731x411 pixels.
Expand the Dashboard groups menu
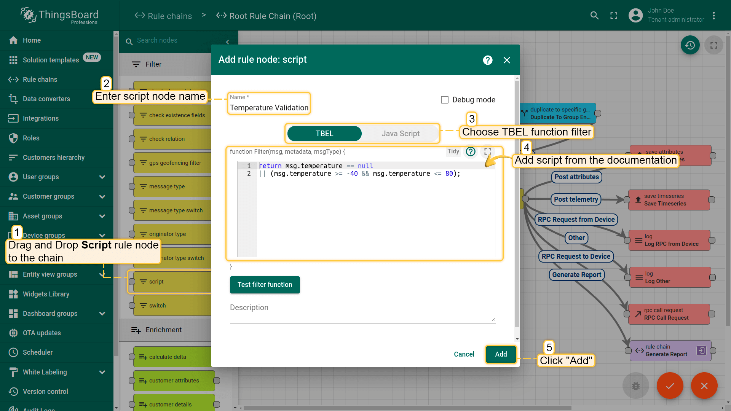[x=102, y=314]
